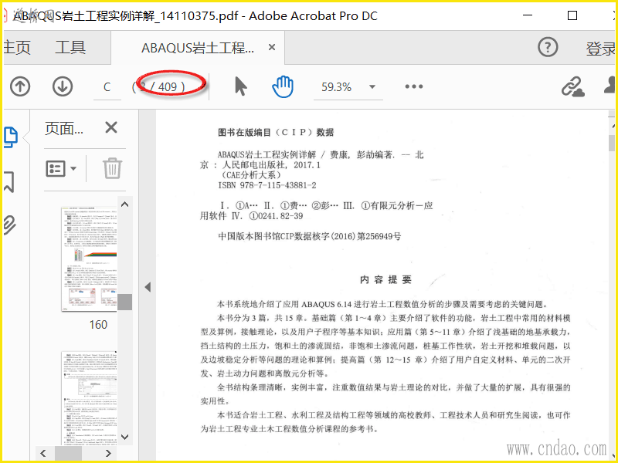
Task: Minimize the Acrobat window
Action: (x=528, y=15)
